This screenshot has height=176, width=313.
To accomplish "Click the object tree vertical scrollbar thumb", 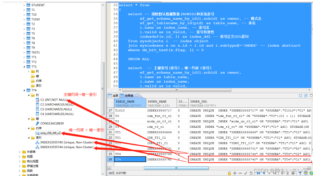I will pyautogui.click(x=103, y=89).
